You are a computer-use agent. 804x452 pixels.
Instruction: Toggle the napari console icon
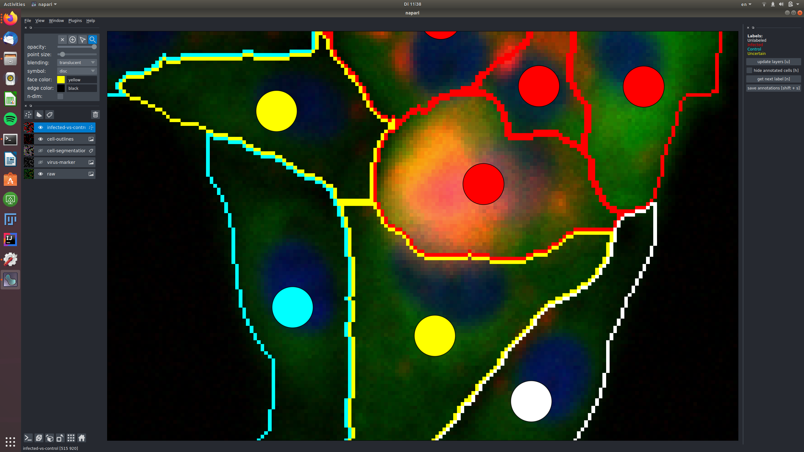[28, 438]
